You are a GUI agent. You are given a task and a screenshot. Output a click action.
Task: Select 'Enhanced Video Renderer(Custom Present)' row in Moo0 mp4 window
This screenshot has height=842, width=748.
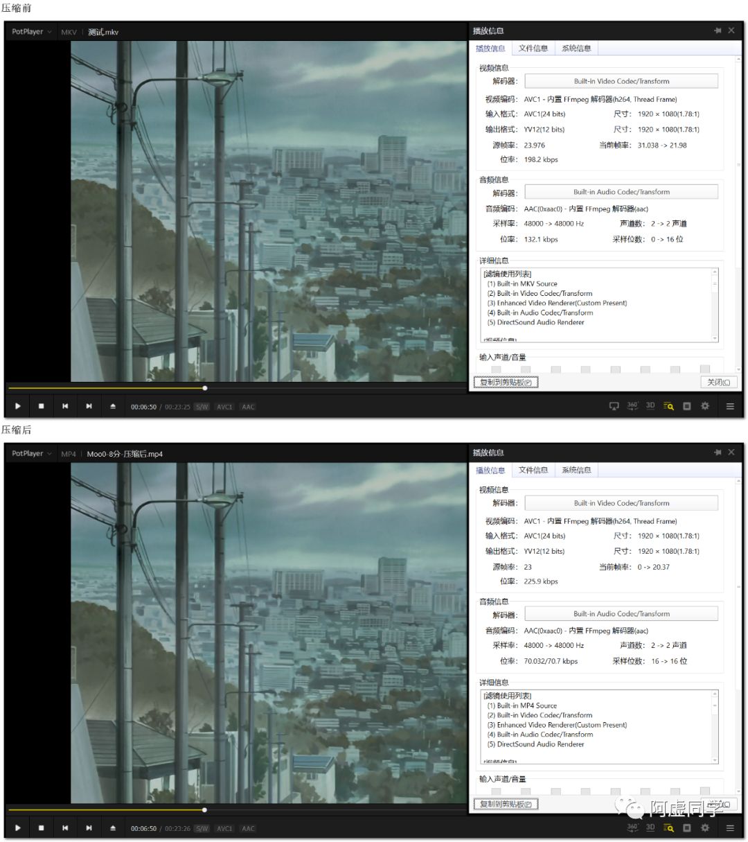[x=557, y=725]
